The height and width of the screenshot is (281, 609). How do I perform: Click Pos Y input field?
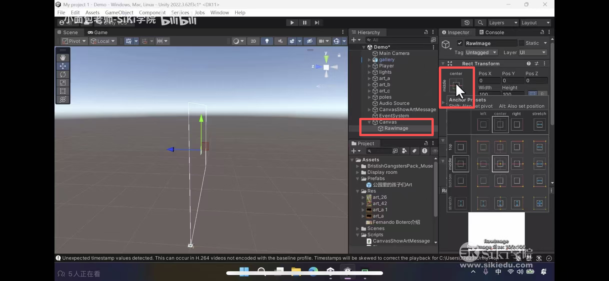[513, 80]
